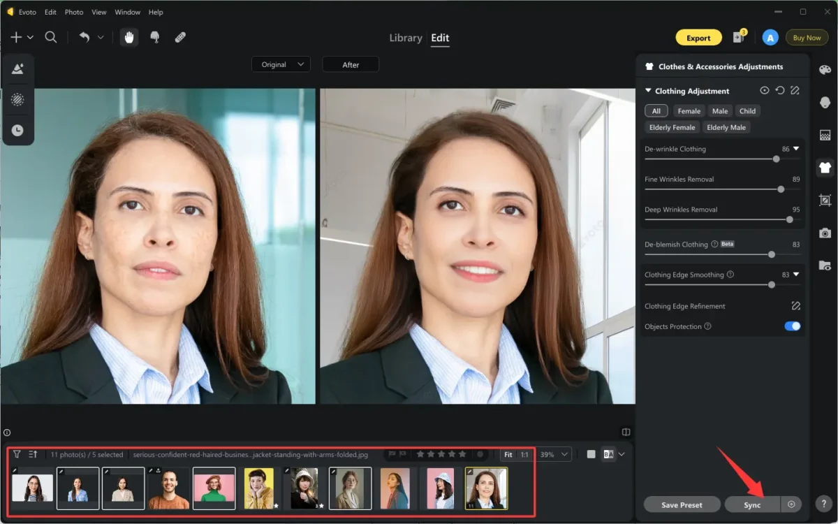Click the Save Preset button
This screenshot has width=838, height=524.
(682, 504)
